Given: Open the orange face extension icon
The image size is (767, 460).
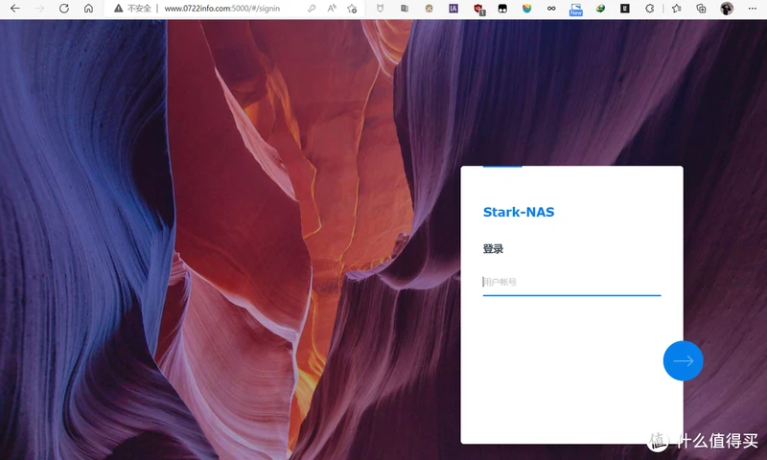Looking at the screenshot, I should coord(429,9).
